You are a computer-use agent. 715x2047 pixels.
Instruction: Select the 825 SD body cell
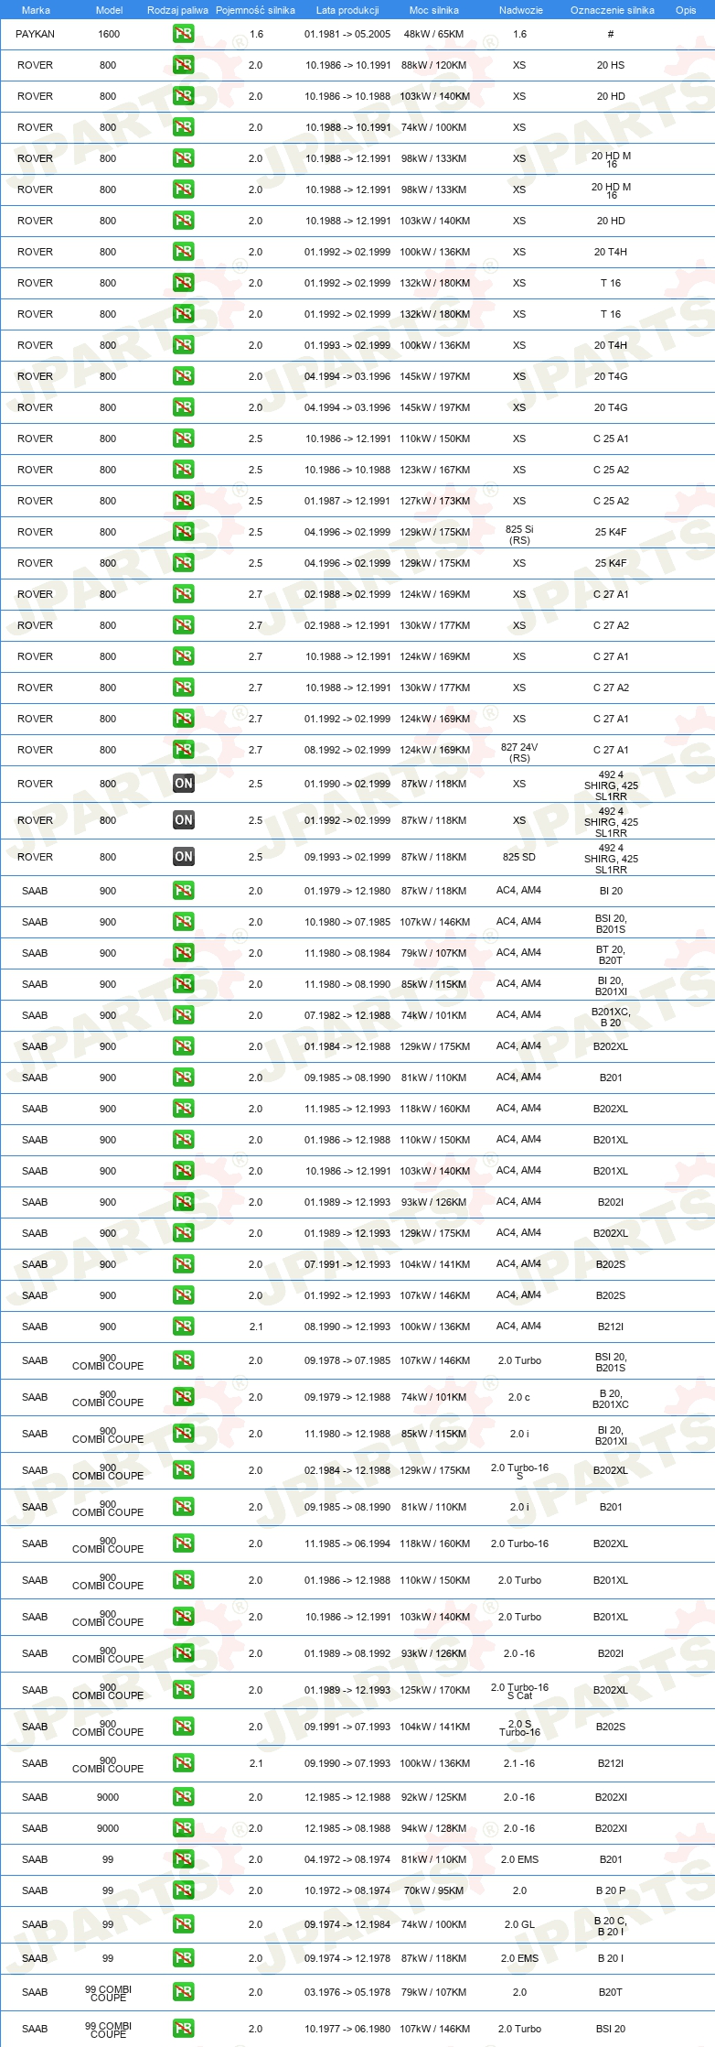pyautogui.click(x=519, y=857)
